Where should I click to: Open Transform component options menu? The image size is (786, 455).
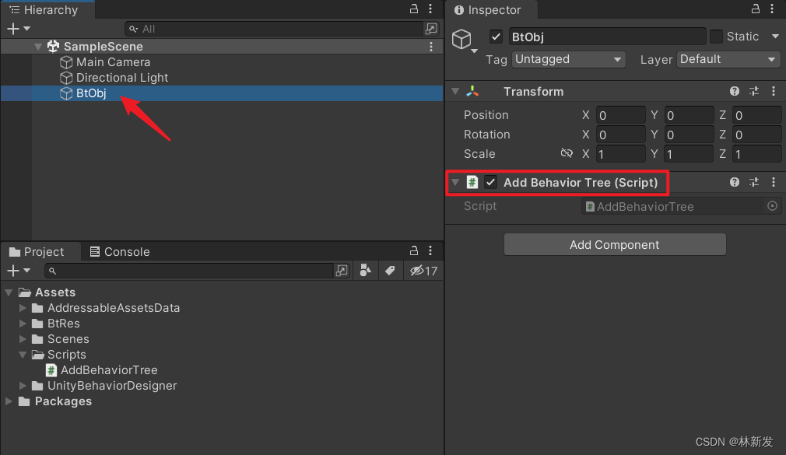point(774,91)
